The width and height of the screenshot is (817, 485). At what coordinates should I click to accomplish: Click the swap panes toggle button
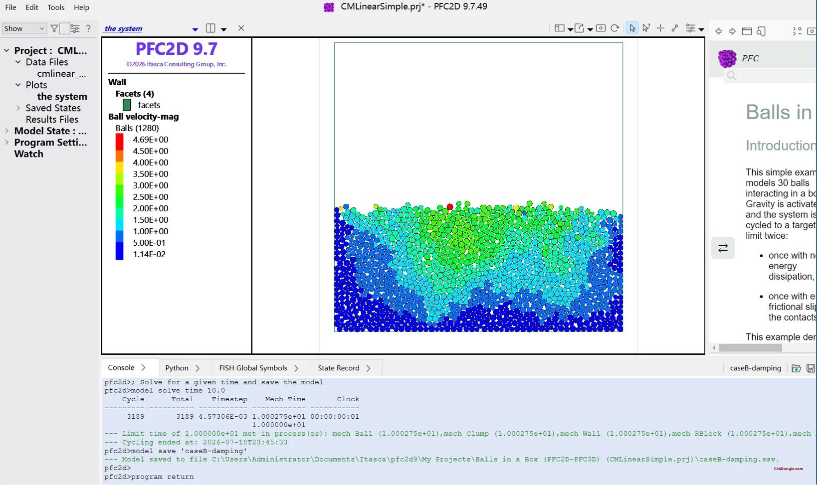pyautogui.click(x=723, y=248)
